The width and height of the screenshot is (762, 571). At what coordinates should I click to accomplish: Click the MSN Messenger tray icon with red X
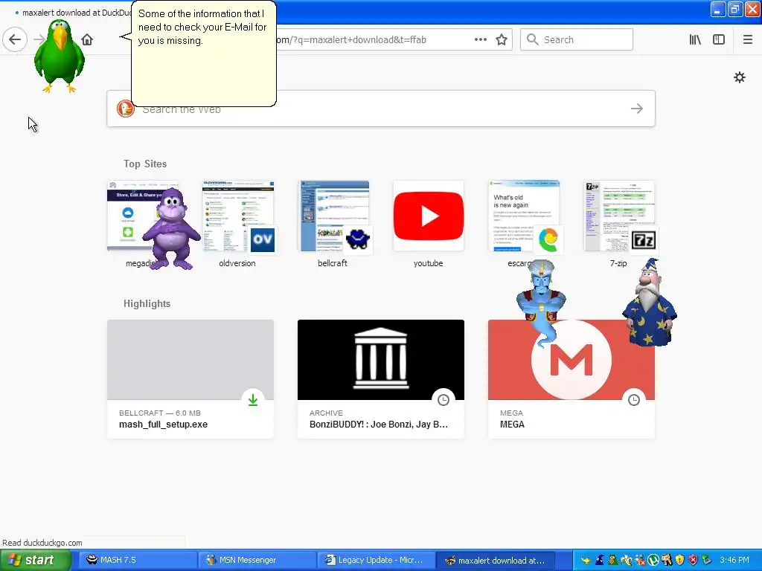click(x=640, y=560)
